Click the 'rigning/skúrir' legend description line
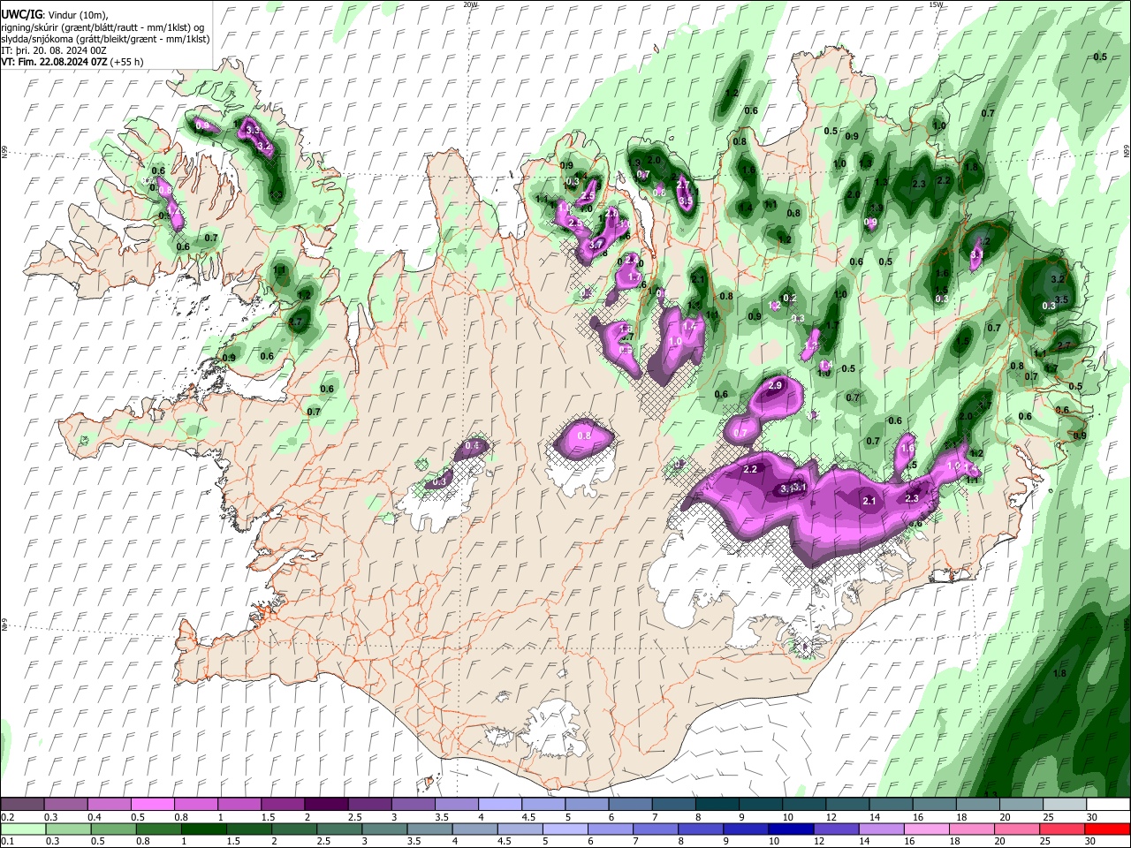The image size is (1131, 848). coord(102,26)
